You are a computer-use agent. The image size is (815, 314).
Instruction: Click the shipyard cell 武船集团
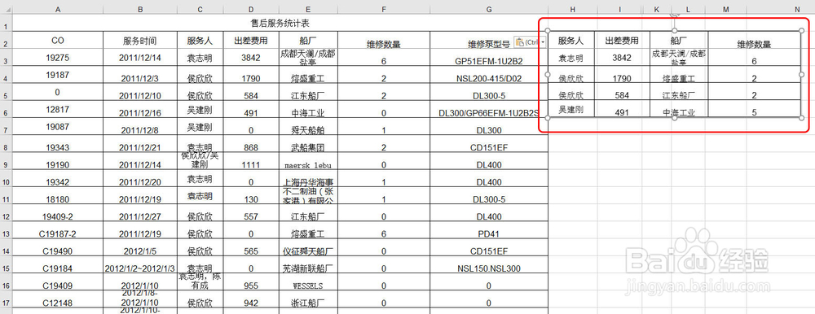(x=308, y=144)
